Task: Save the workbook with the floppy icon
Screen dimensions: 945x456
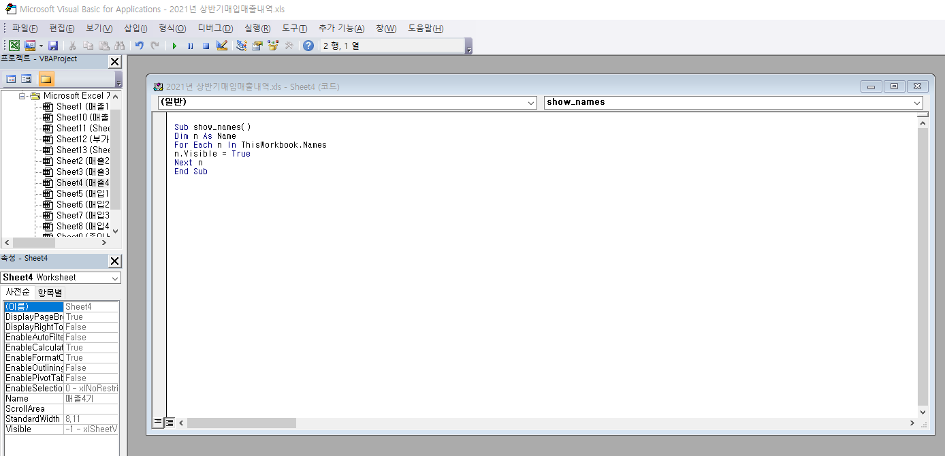Action: [x=53, y=46]
